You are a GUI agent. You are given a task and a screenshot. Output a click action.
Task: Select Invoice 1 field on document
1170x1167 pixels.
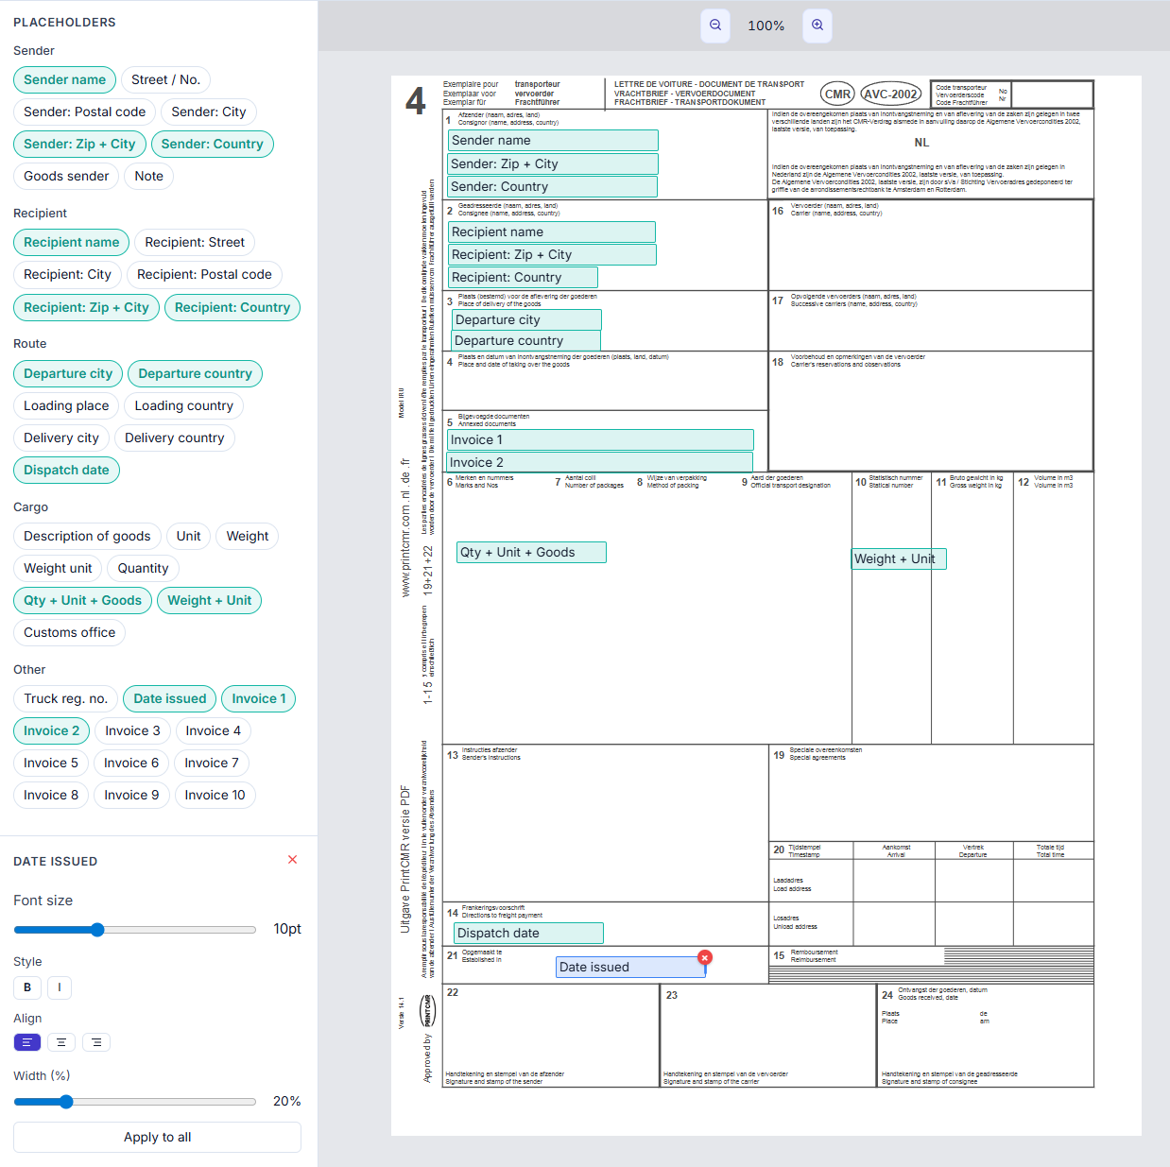point(601,440)
